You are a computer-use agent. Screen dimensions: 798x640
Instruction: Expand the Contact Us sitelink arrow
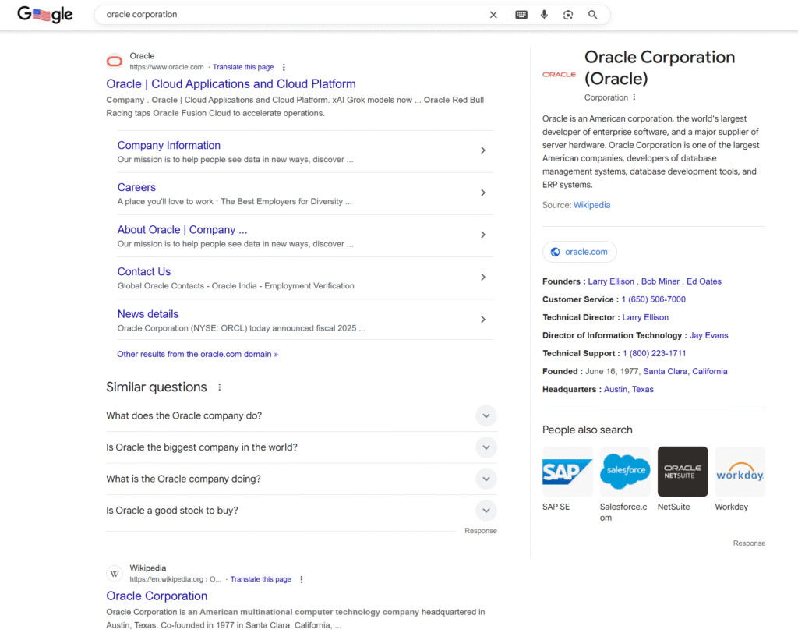coord(483,277)
